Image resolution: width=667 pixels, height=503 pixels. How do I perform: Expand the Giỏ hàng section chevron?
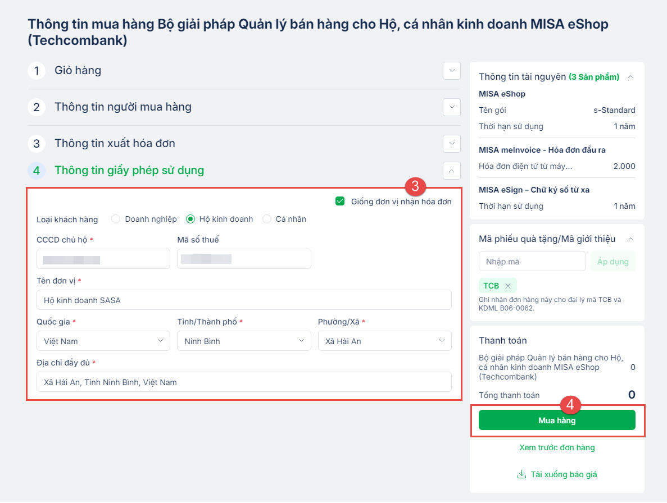pos(451,71)
